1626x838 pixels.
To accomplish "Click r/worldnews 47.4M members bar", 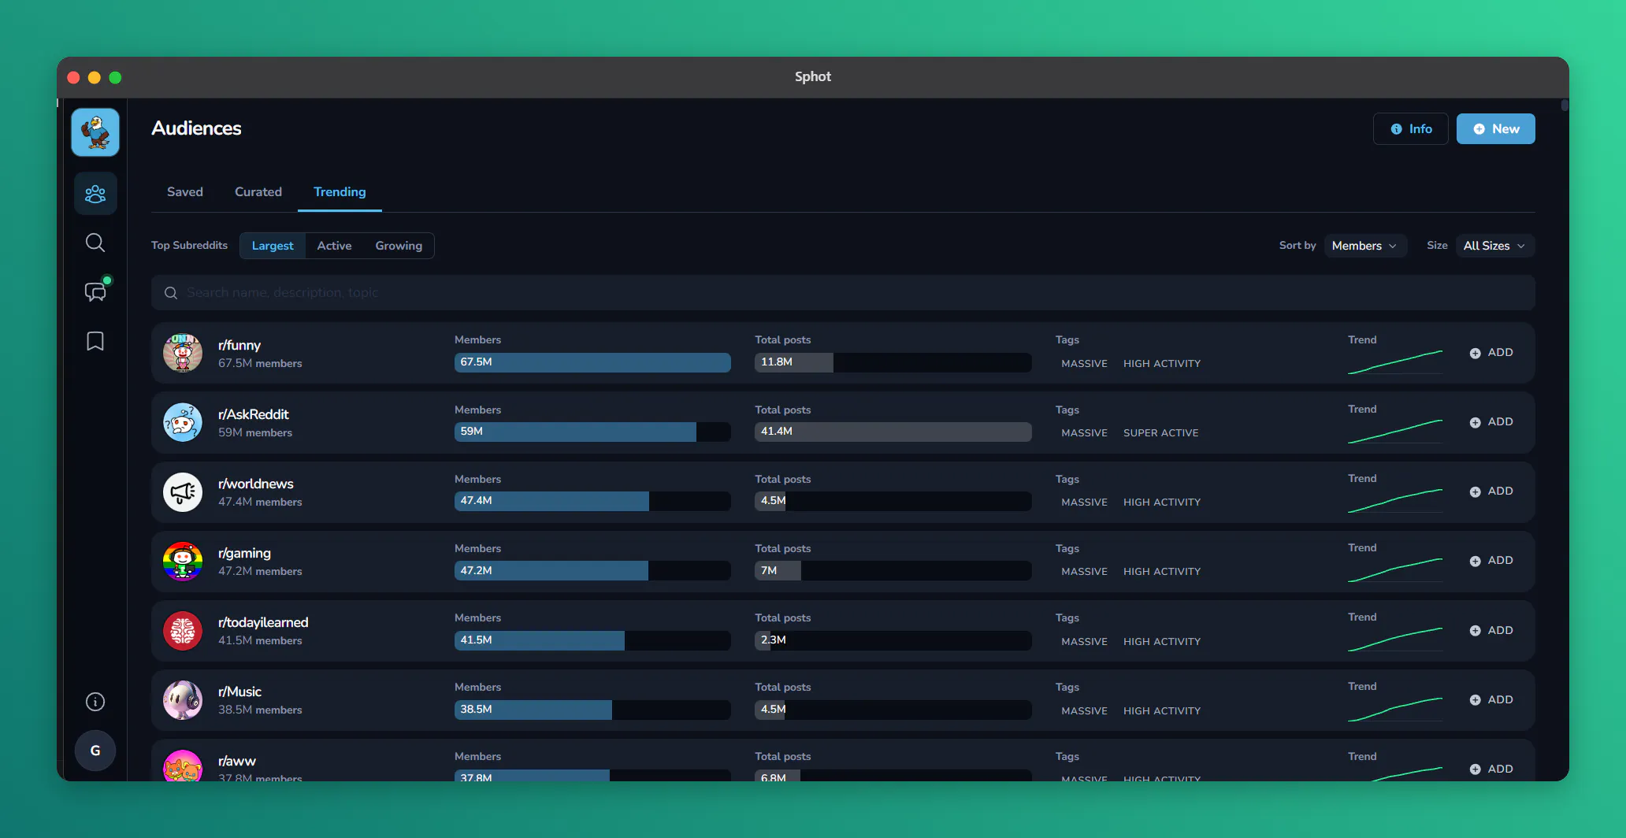I will pyautogui.click(x=592, y=501).
